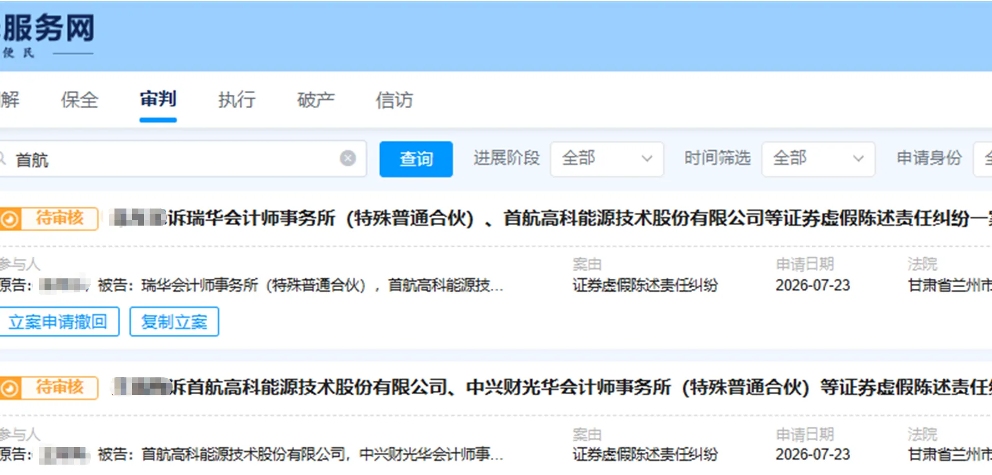Screen dimensions: 992x475
Task: Switch to the 执行 tab
Action: [237, 100]
